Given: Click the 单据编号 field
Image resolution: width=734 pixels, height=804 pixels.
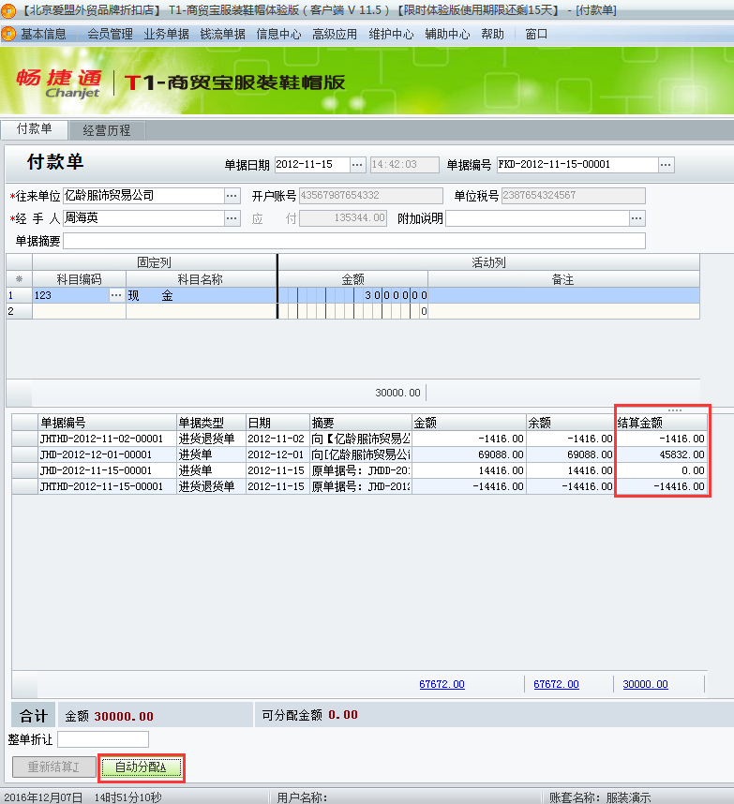Looking at the screenshot, I should point(577,165).
